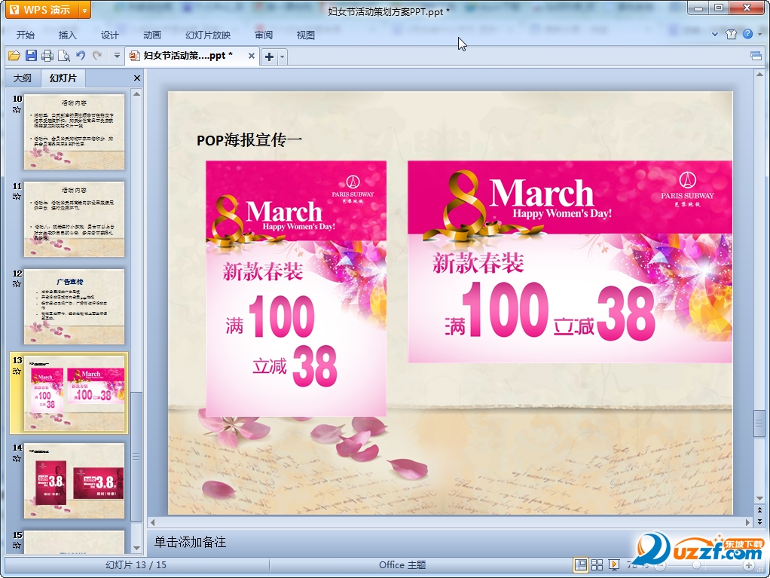Expand the help dropdown arrow
770x578 pixels.
click(x=759, y=35)
